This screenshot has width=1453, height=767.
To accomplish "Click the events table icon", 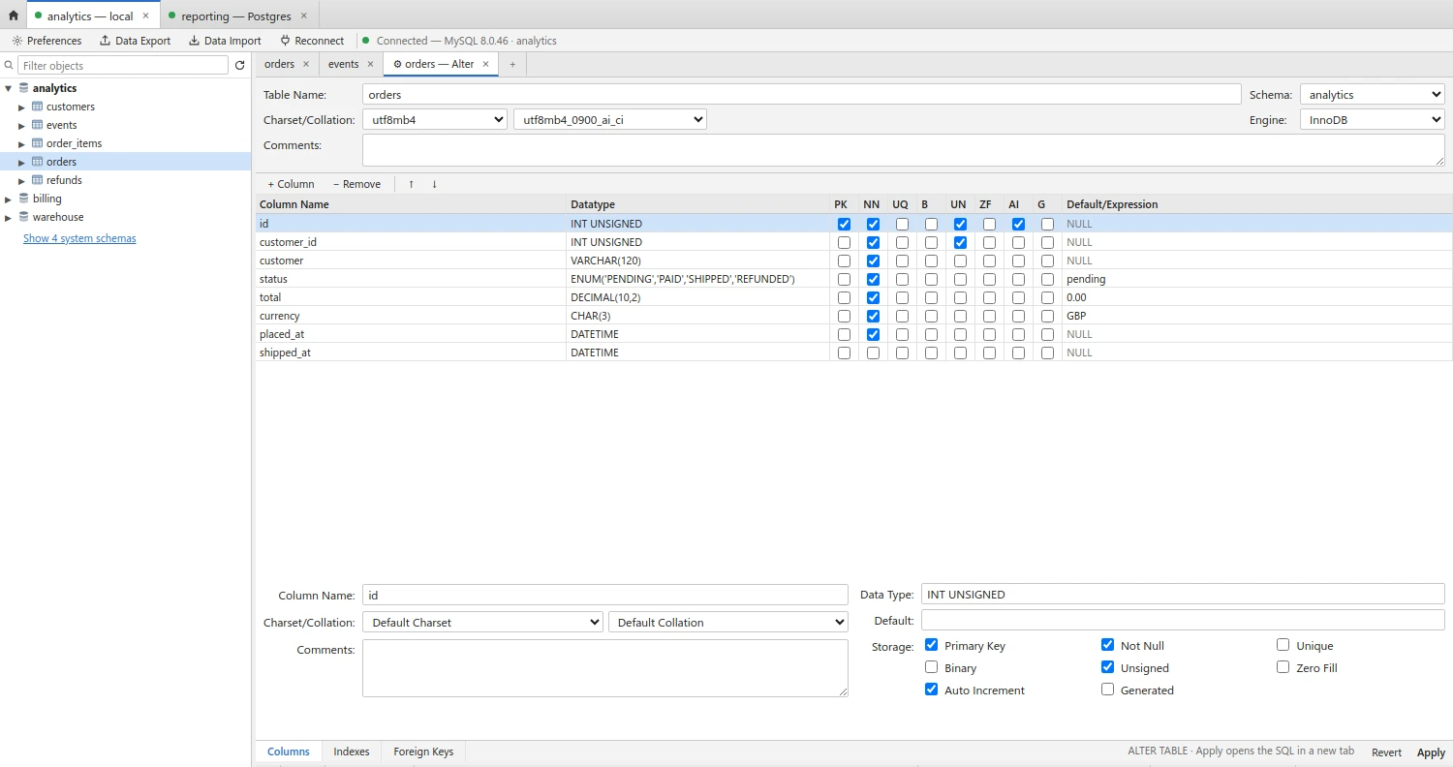I will tap(38, 125).
